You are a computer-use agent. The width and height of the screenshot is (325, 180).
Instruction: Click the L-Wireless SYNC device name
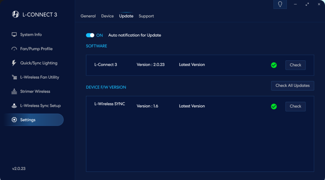110,104
